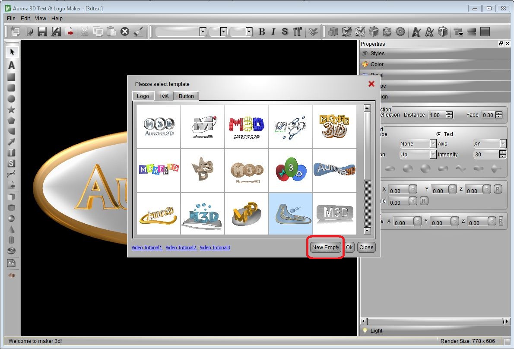Apply Italic text formatting
This screenshot has height=349, width=514.
point(273,31)
